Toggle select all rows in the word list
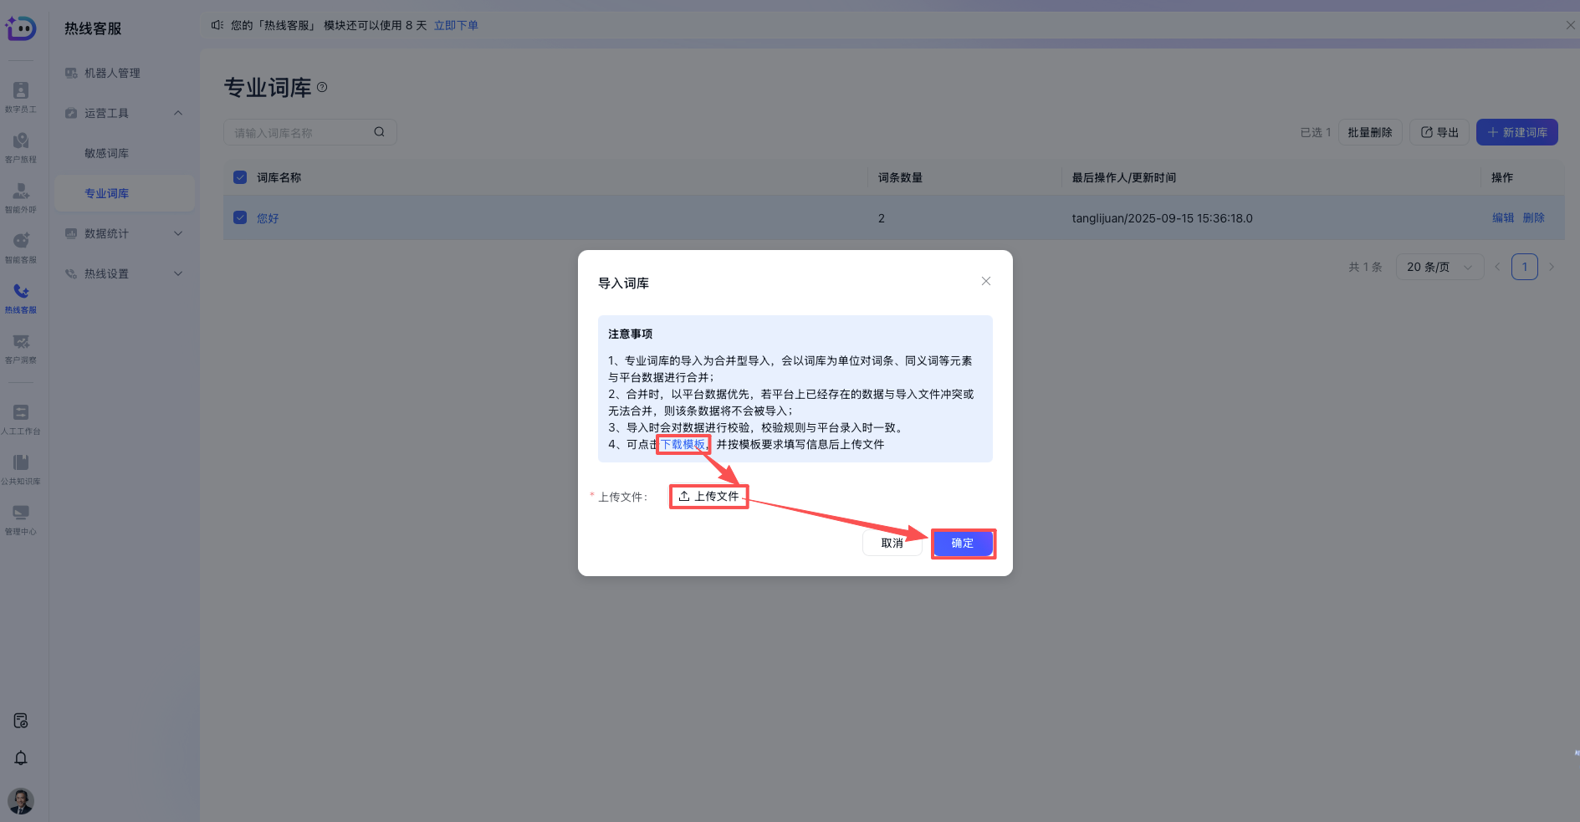The height and width of the screenshot is (822, 1580). click(x=240, y=177)
